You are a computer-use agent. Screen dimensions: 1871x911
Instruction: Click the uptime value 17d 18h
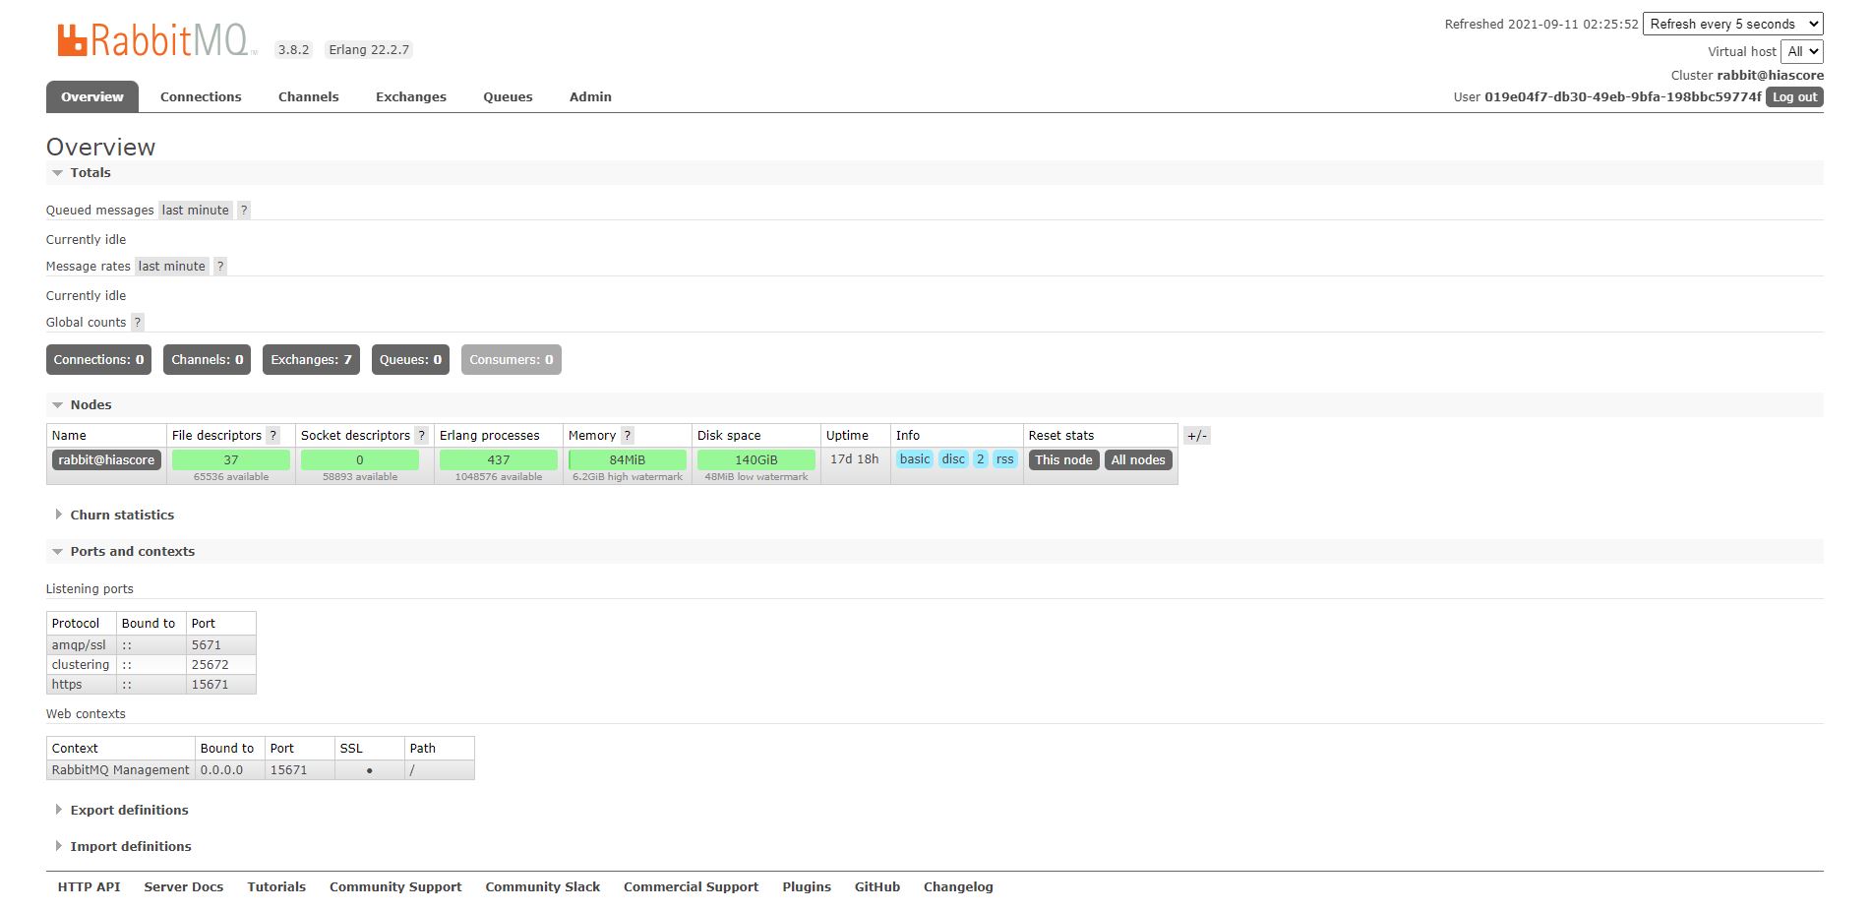(x=855, y=459)
